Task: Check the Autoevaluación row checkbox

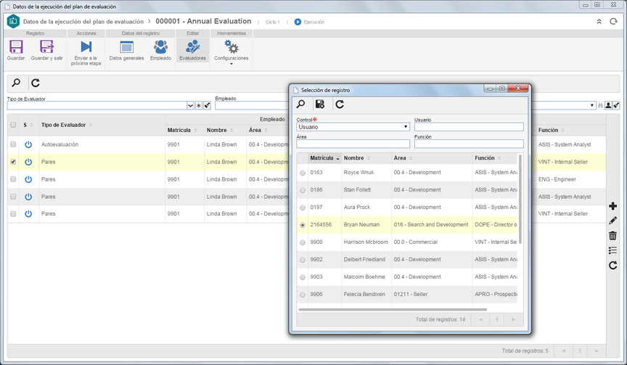Action: pyautogui.click(x=13, y=144)
